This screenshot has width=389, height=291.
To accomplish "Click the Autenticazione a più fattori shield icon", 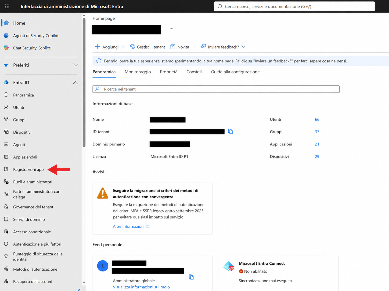I will point(6,244).
